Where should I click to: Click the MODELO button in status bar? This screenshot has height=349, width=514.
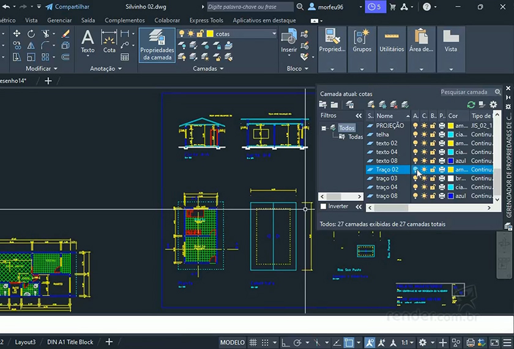232,342
